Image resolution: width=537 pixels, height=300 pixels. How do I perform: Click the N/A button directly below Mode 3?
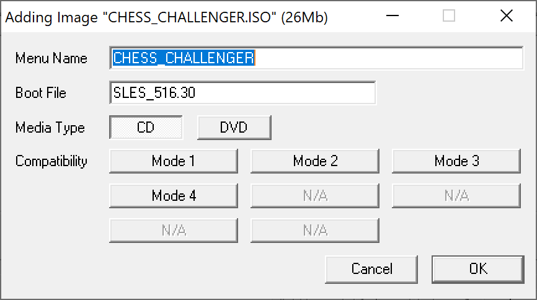[456, 196]
